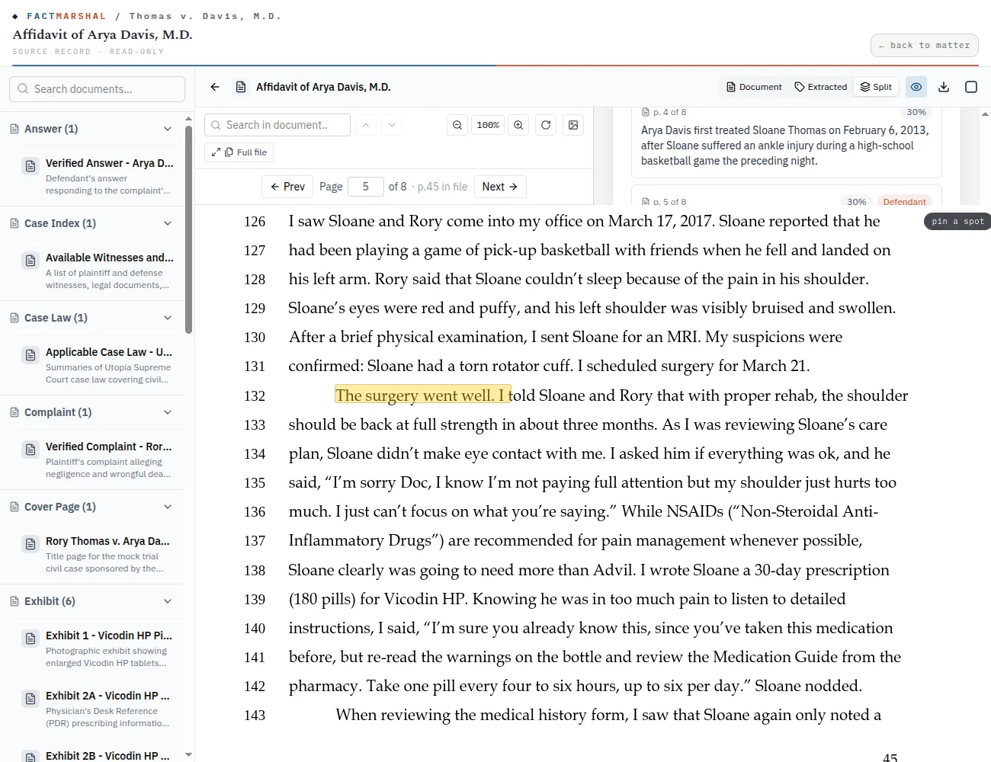Click the sidebar vertical scrollbar thumb

click(x=188, y=229)
